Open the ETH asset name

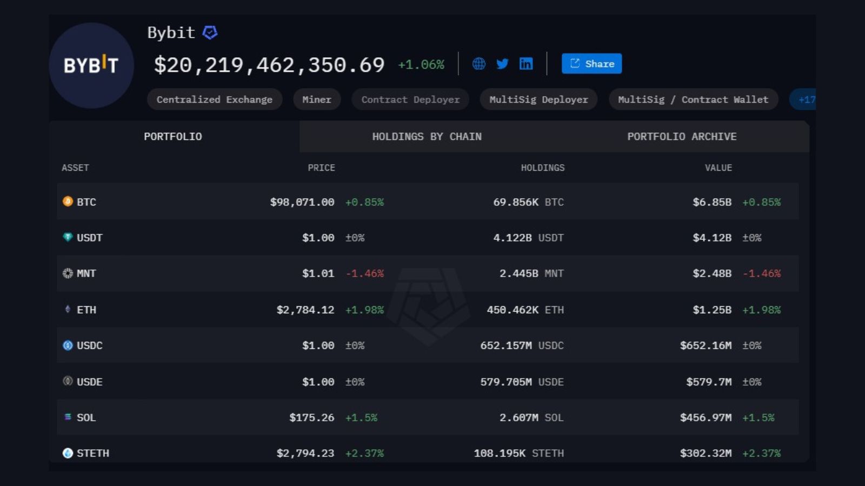coord(86,310)
